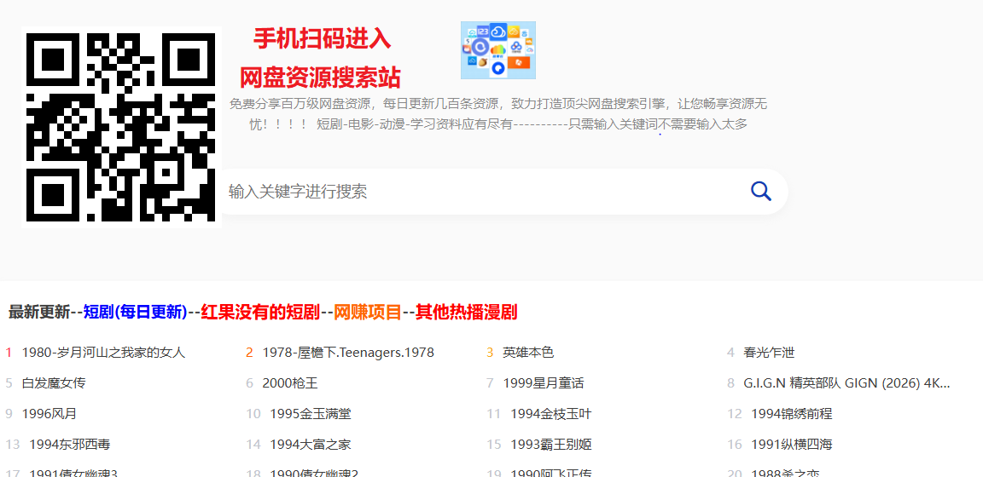Screen dimensions: 983x477
Task: Open the 其他热播漫剧 category link
Action: click(x=467, y=312)
